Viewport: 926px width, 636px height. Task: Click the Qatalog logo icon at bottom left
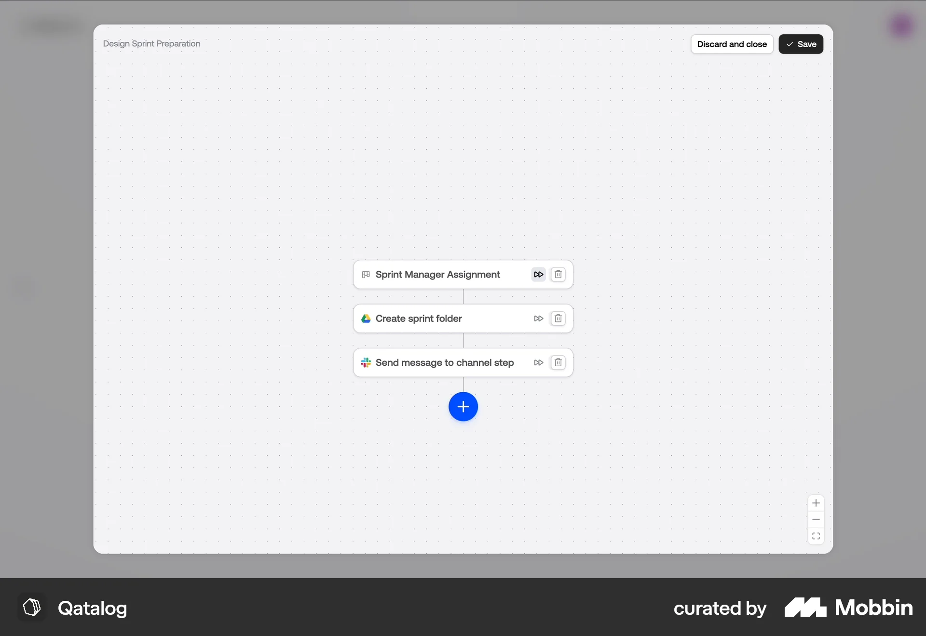click(31, 608)
